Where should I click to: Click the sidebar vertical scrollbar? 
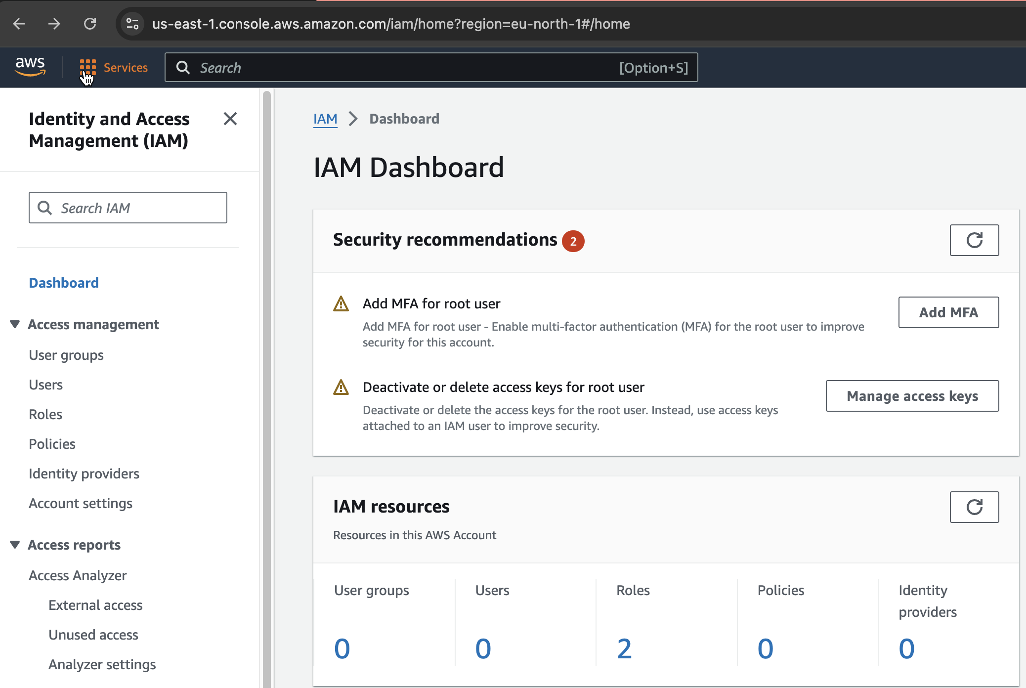(267, 388)
